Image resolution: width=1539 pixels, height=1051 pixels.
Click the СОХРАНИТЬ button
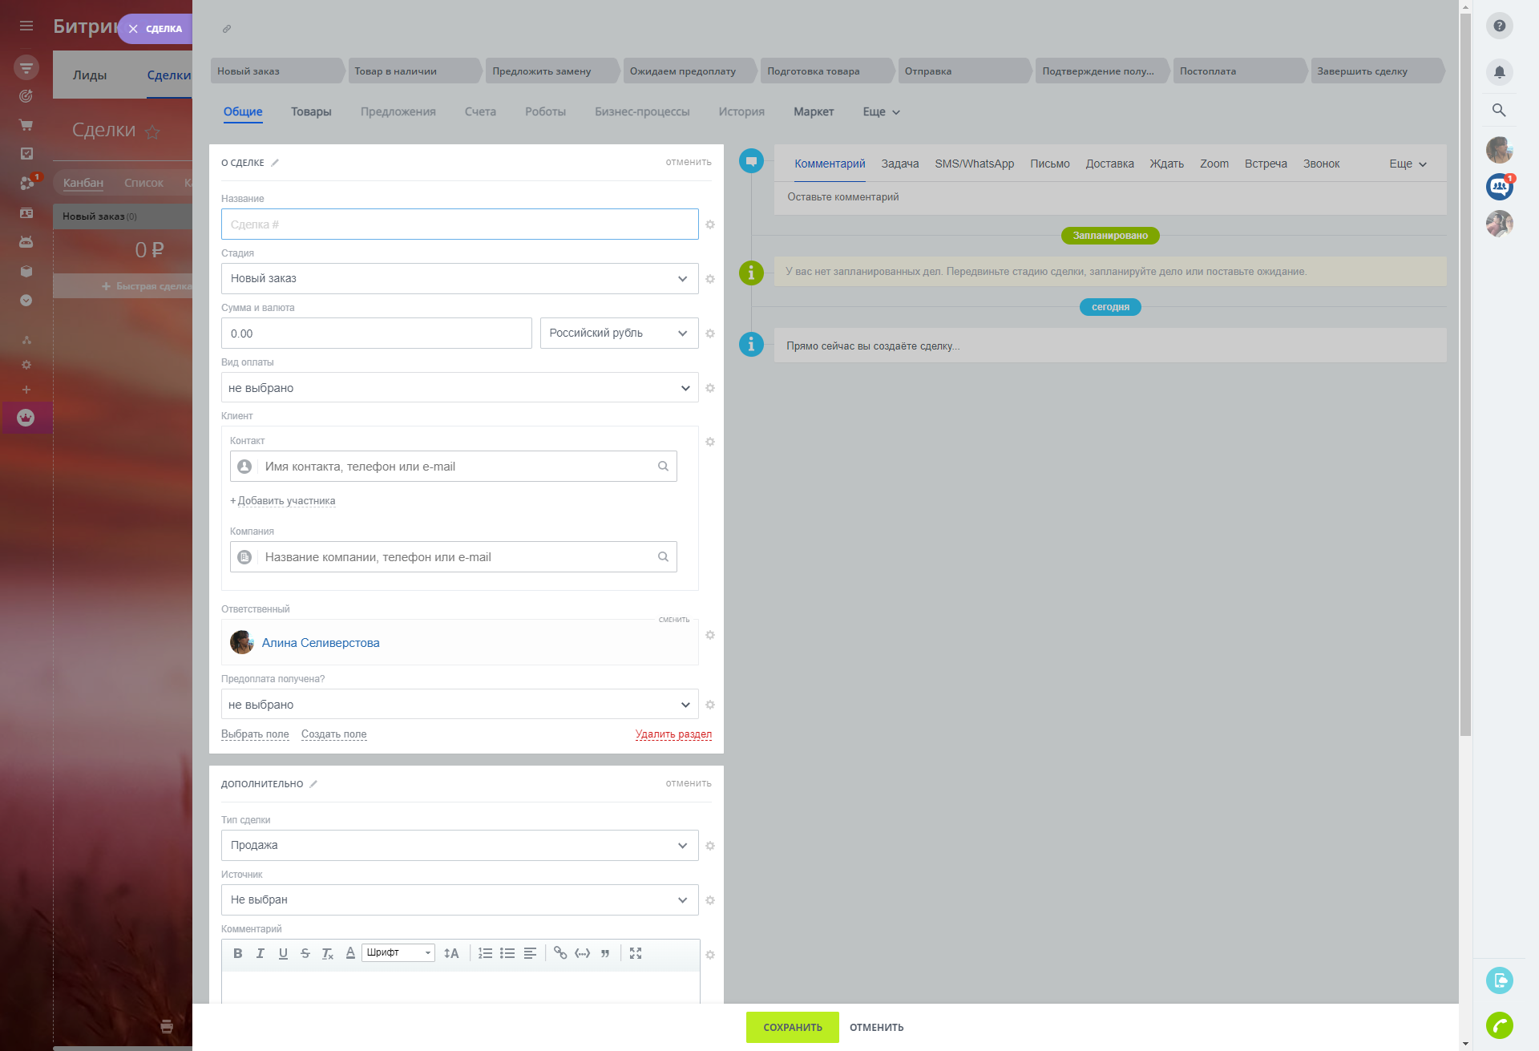[792, 1027]
